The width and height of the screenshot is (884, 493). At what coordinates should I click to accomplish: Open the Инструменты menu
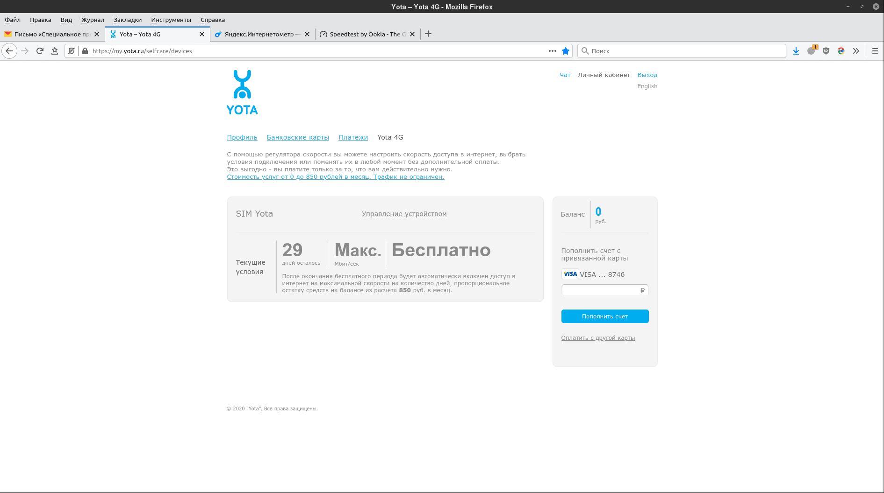(x=171, y=20)
